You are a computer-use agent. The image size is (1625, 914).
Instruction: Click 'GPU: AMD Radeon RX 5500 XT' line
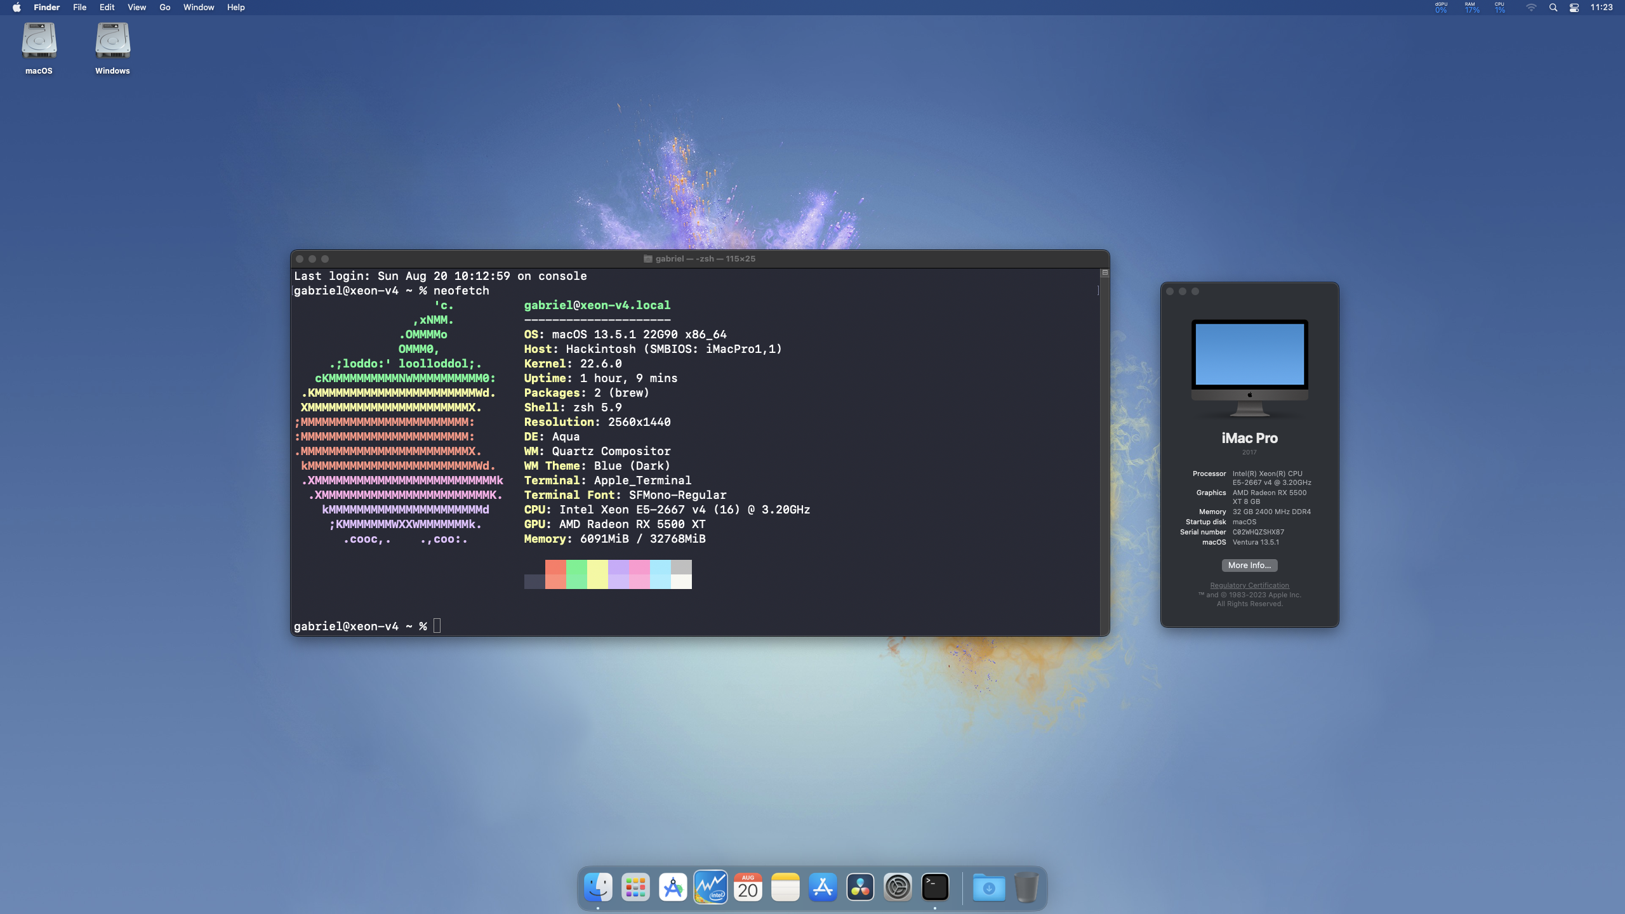tap(614, 524)
